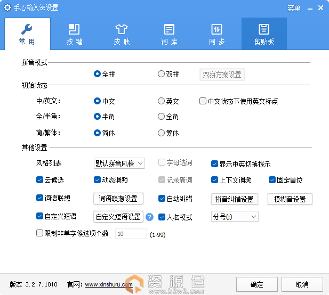Click the wrench icon for 常用 settings
This screenshot has height=295, width=329.
pos(27,29)
